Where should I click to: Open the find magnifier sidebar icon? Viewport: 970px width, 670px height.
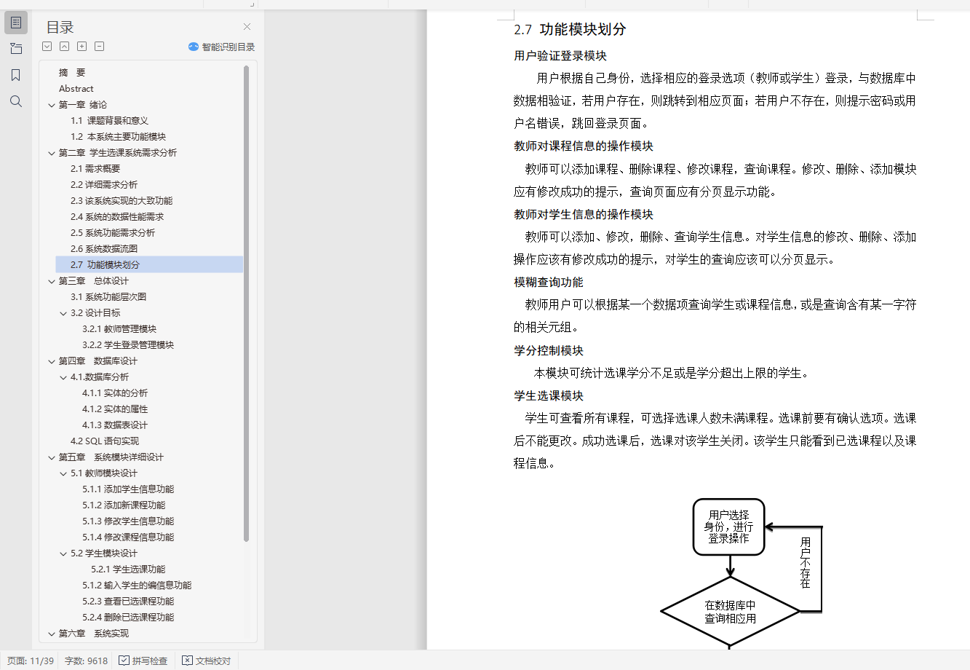point(16,101)
